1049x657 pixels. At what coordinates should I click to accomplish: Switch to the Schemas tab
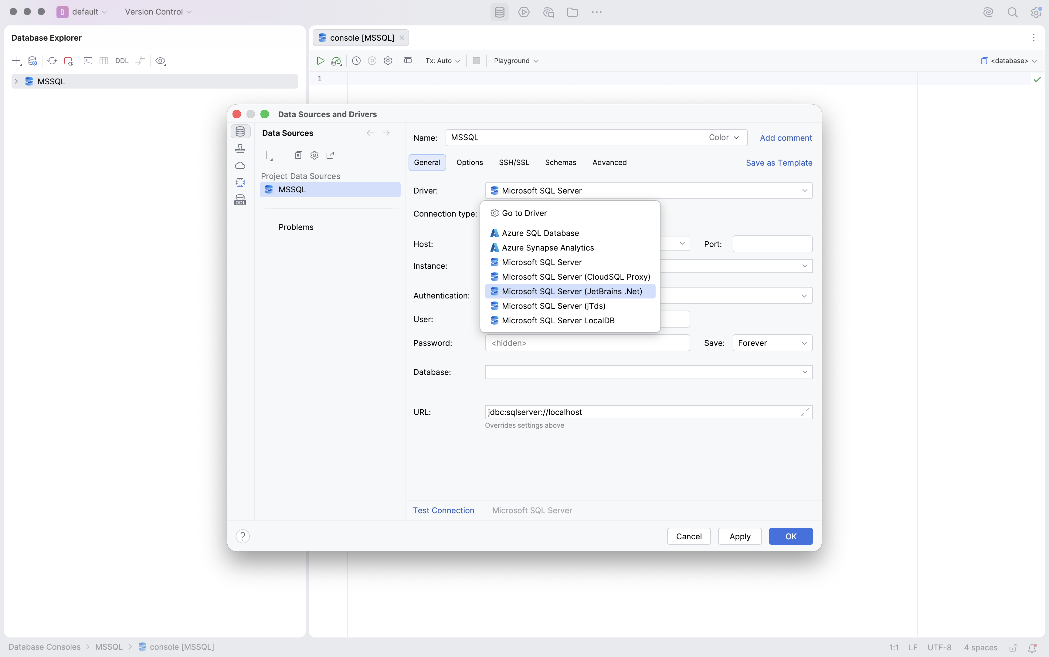[x=560, y=163]
